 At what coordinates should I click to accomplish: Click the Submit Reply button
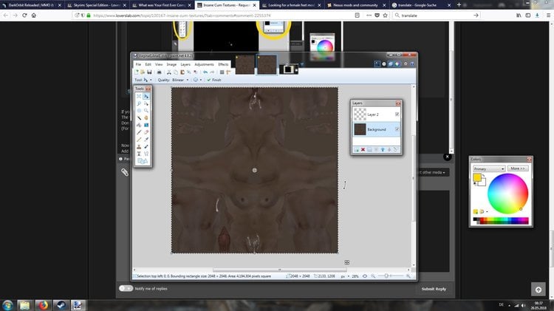coord(434,289)
